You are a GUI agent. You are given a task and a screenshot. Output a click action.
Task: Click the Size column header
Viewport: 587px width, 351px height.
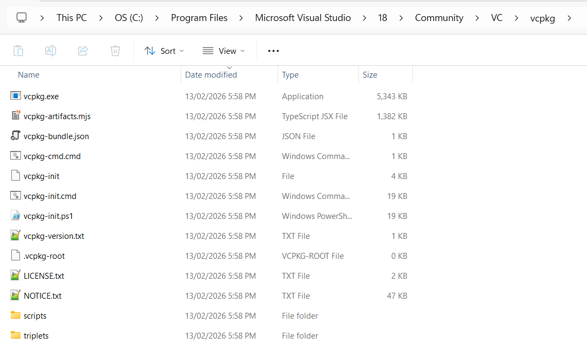[x=370, y=75]
